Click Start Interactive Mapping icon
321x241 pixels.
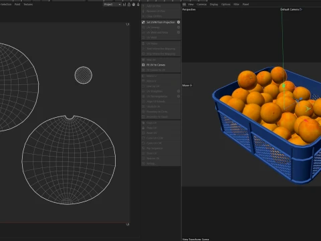pyautogui.click(x=143, y=49)
